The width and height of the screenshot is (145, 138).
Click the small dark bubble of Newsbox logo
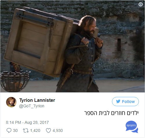[x=135, y=131]
